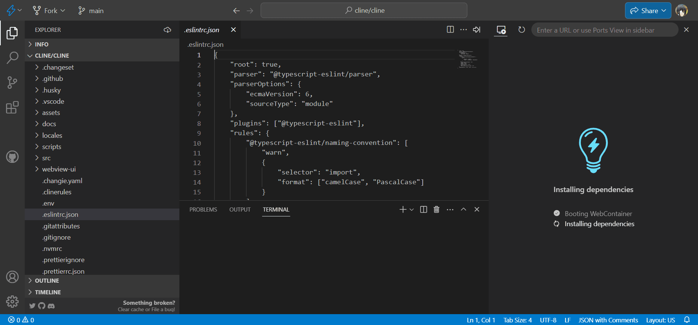Open the Explorer view in activity bar
Screen dimensions: 698x325
click(x=12, y=33)
